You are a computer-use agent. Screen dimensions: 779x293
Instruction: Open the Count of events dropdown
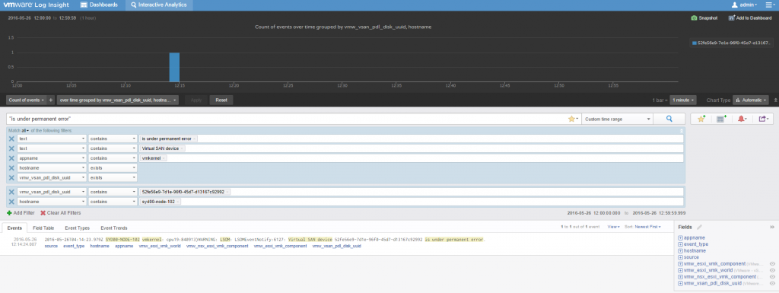(27, 100)
